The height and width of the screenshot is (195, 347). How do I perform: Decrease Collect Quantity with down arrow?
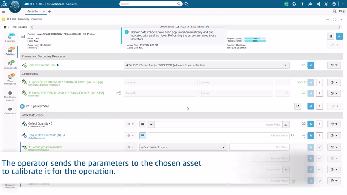coord(151,125)
